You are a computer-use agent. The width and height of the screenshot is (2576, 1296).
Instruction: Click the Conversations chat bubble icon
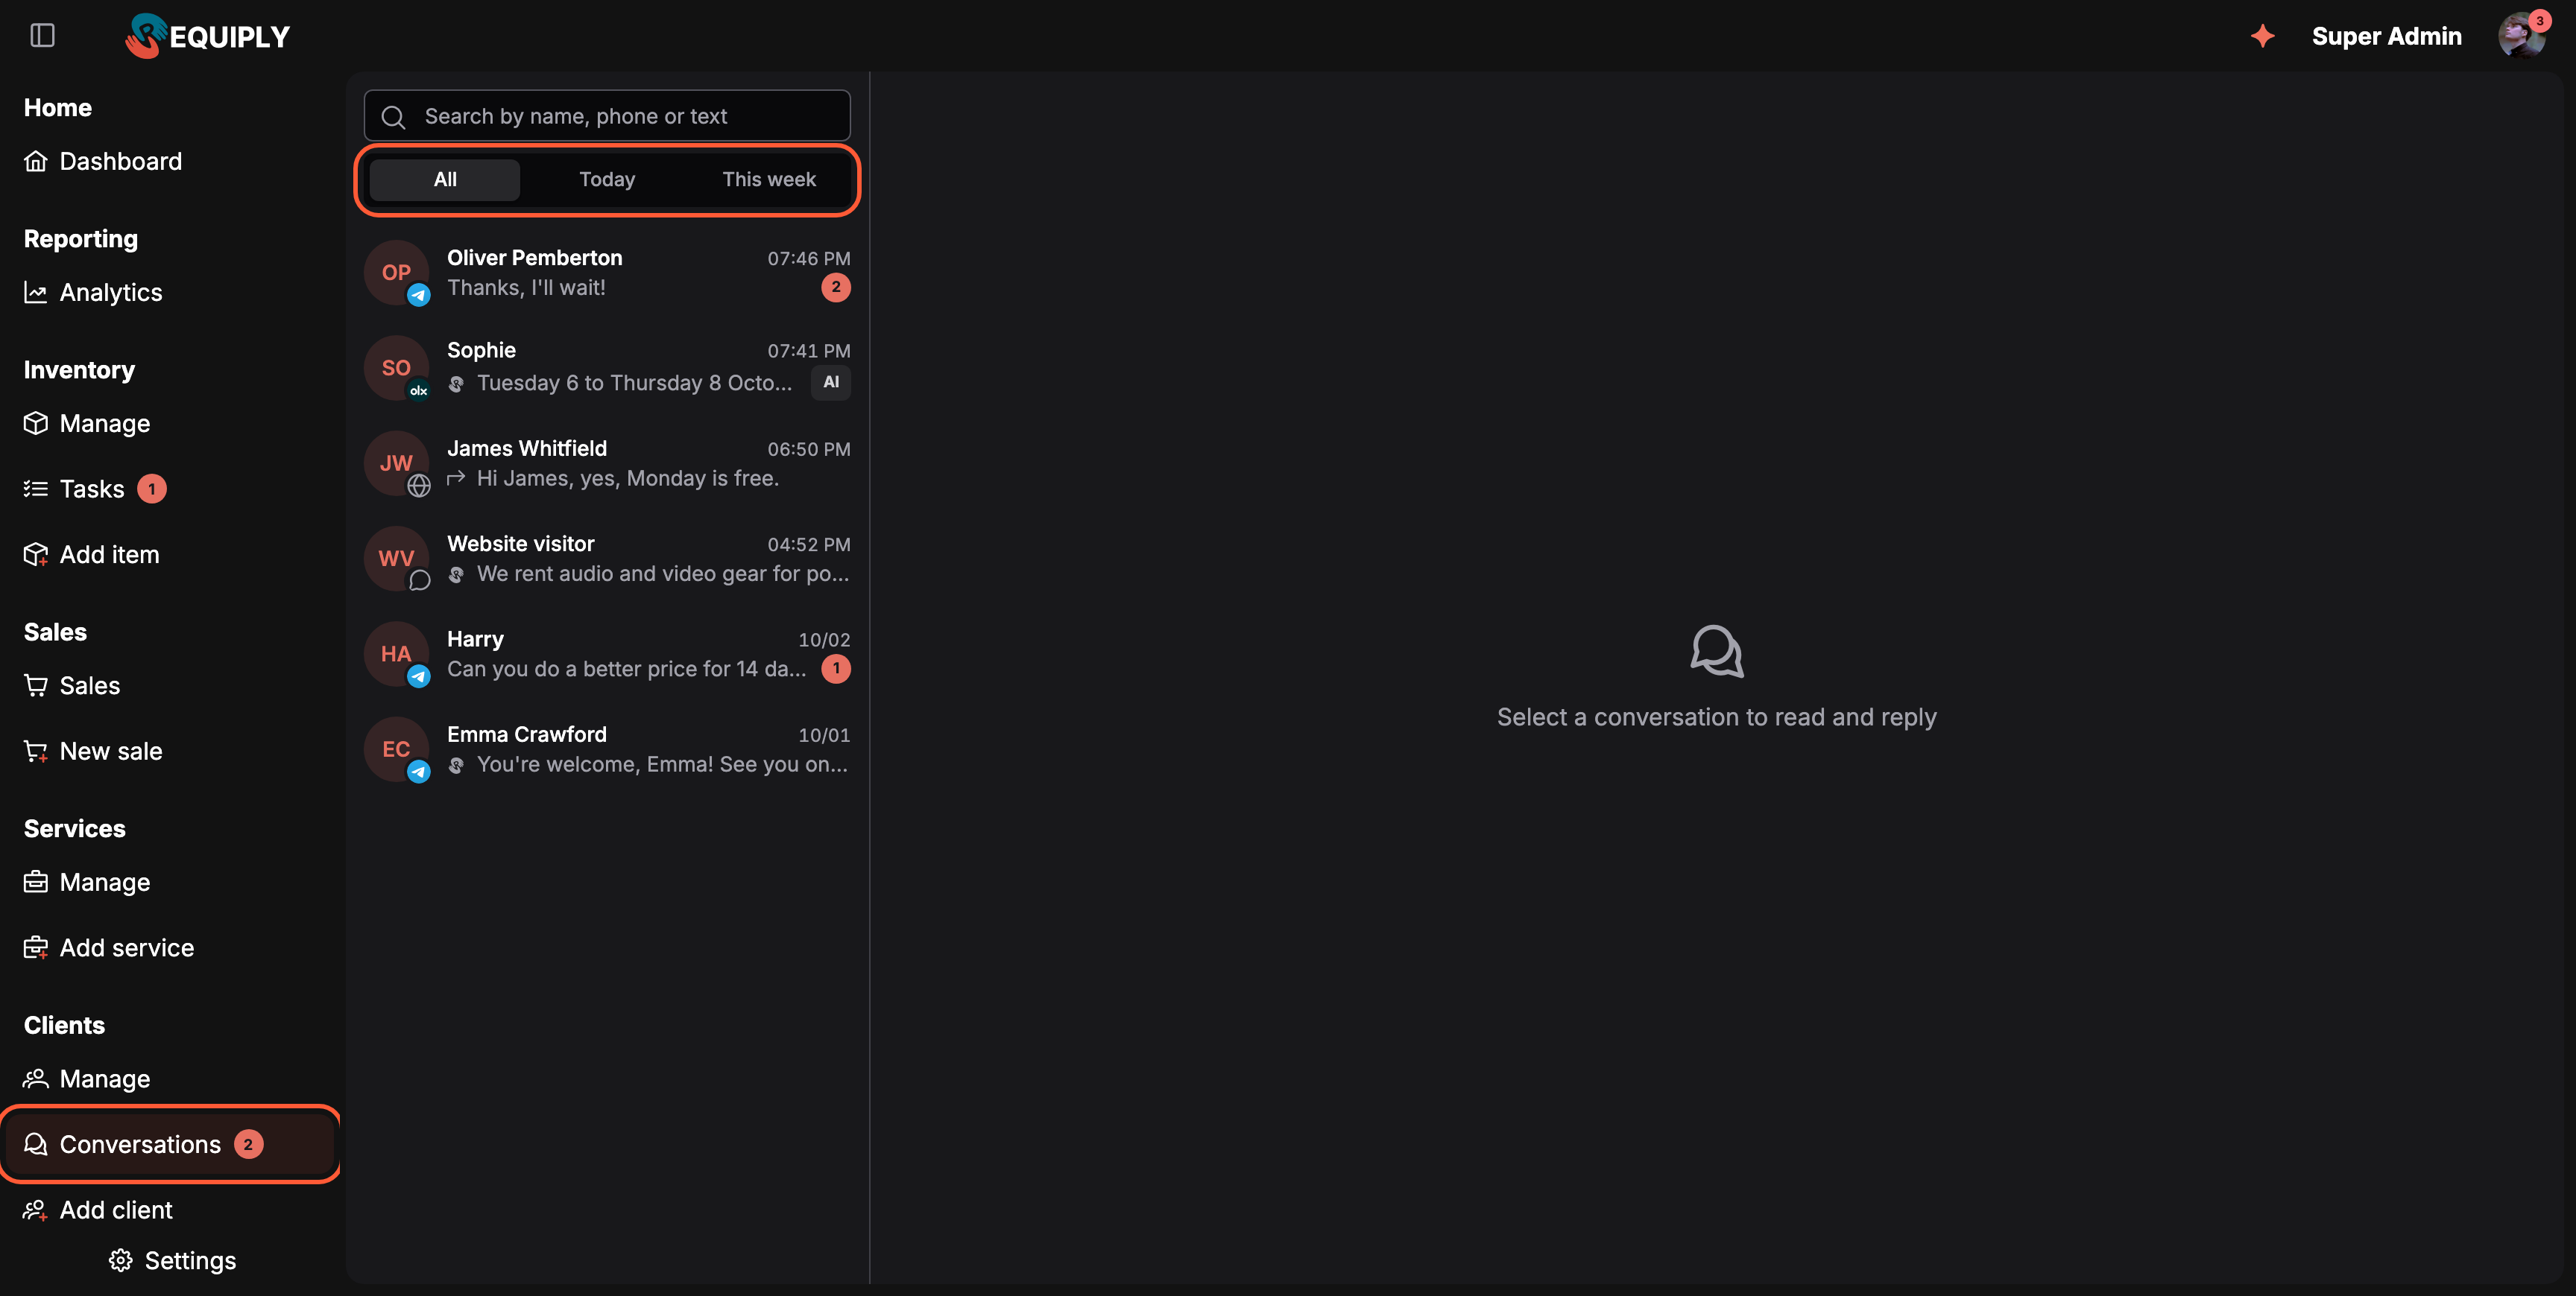point(36,1144)
